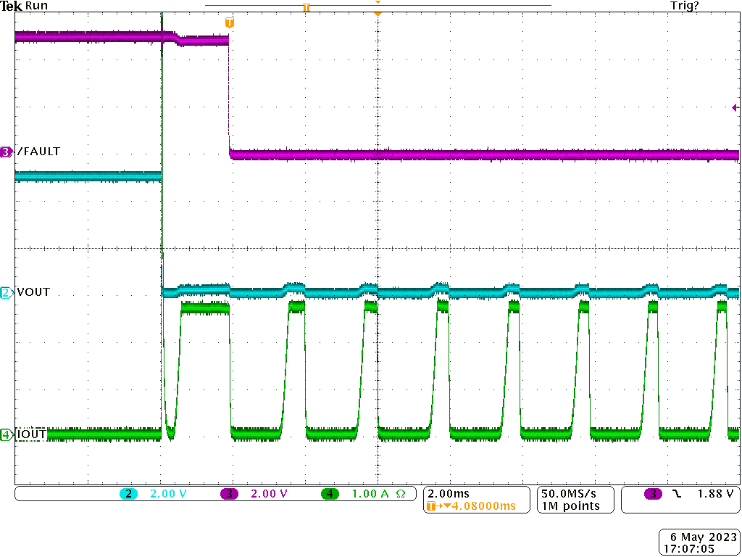
Task: Click the orange delay reference arrow above the graticule
Action: [377, 12]
